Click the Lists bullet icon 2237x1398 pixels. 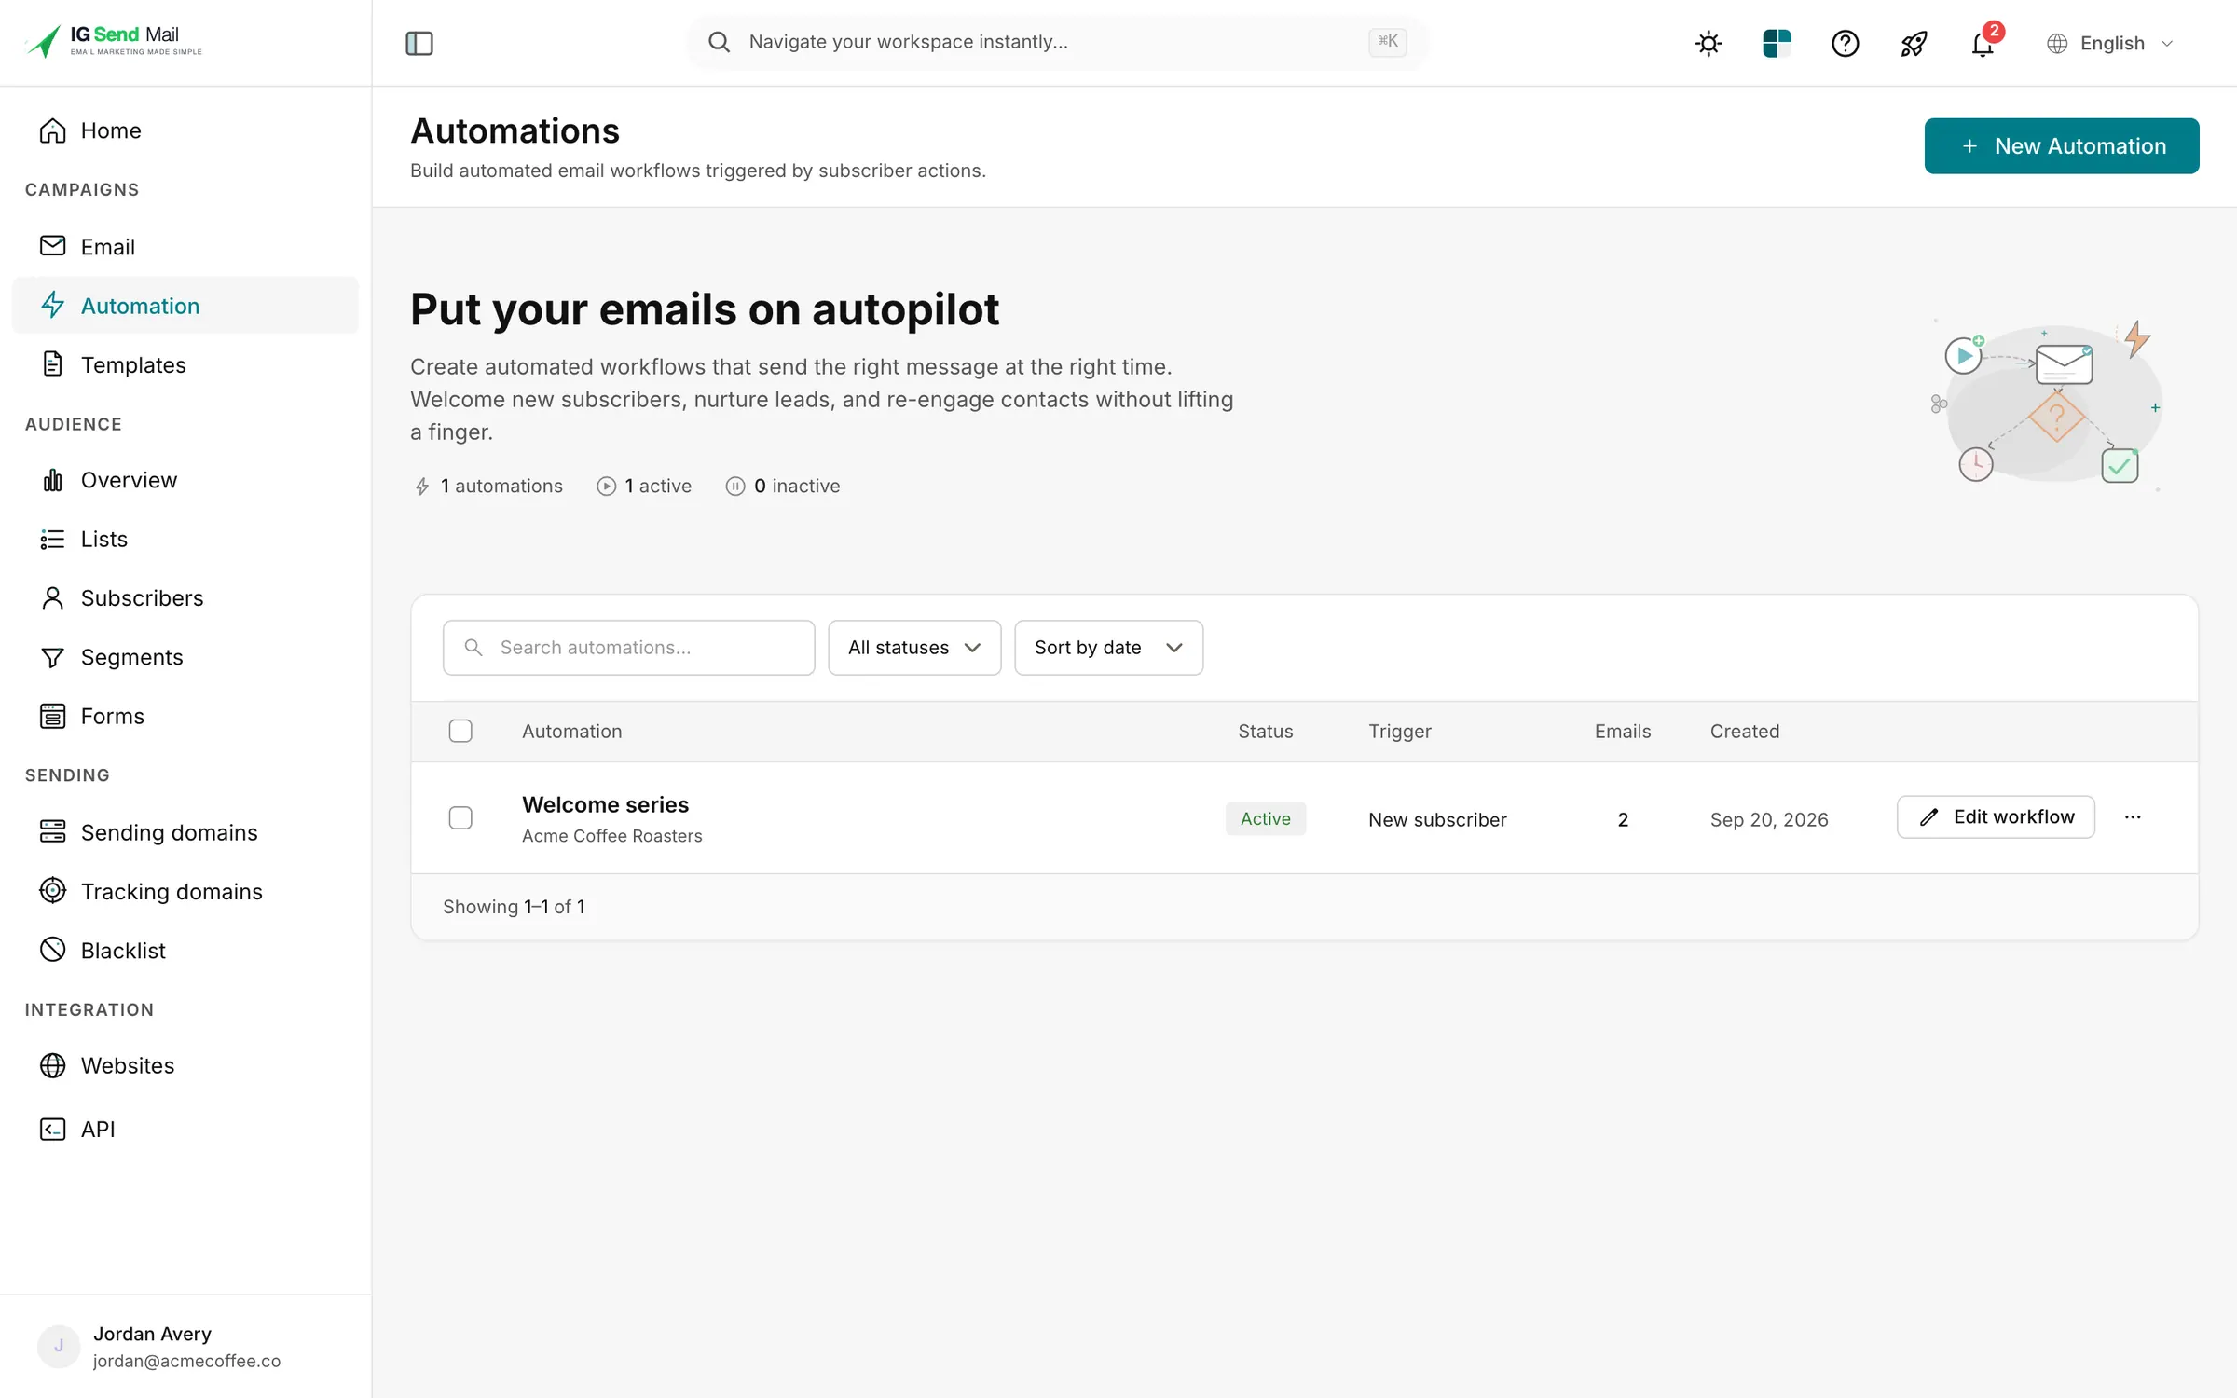point(53,539)
